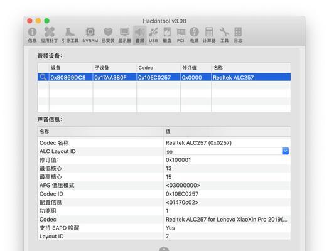
Task: Open the 日志 logs toolbar icon
Action: point(238,35)
